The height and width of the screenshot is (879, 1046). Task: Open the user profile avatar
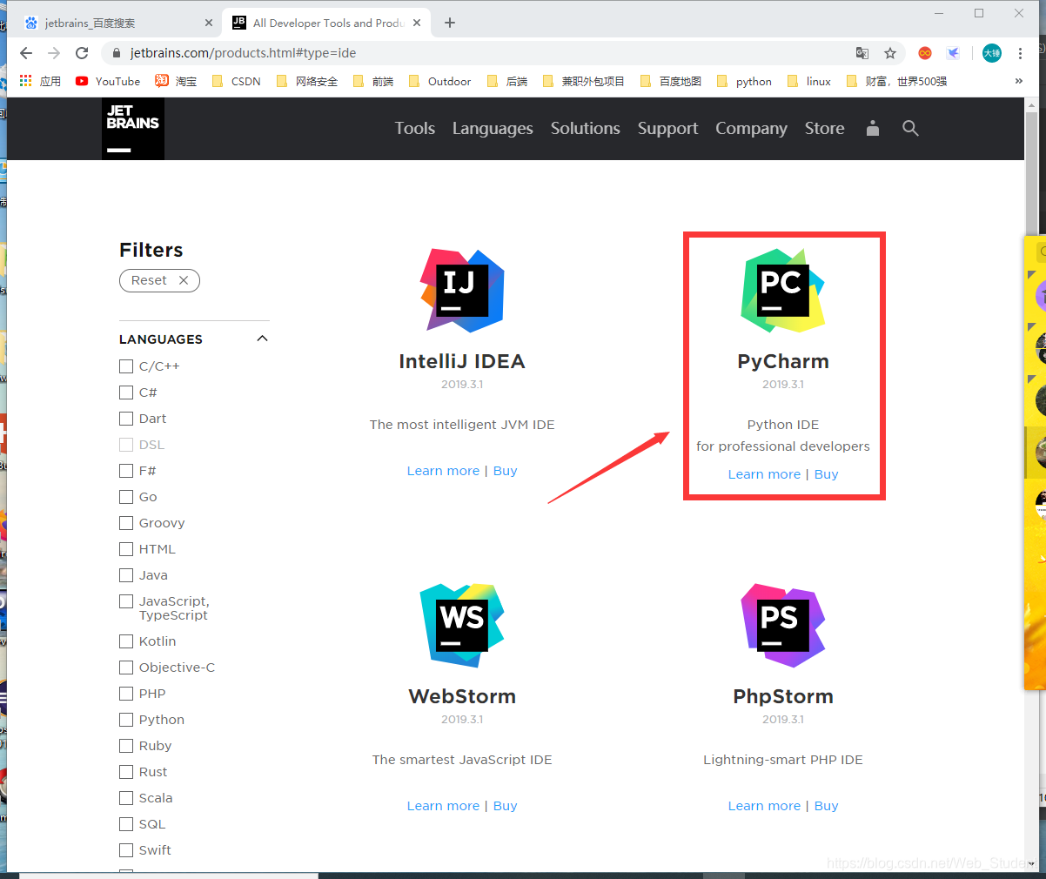[x=992, y=53]
